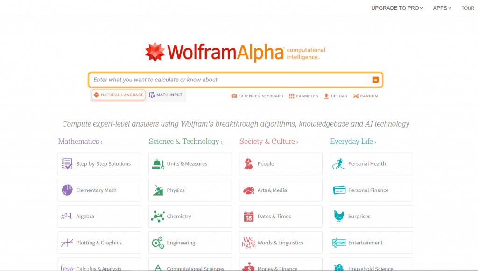The height and width of the screenshot is (271, 478).
Task: Click the Words & Linguistics letters icon
Action: pos(249,243)
